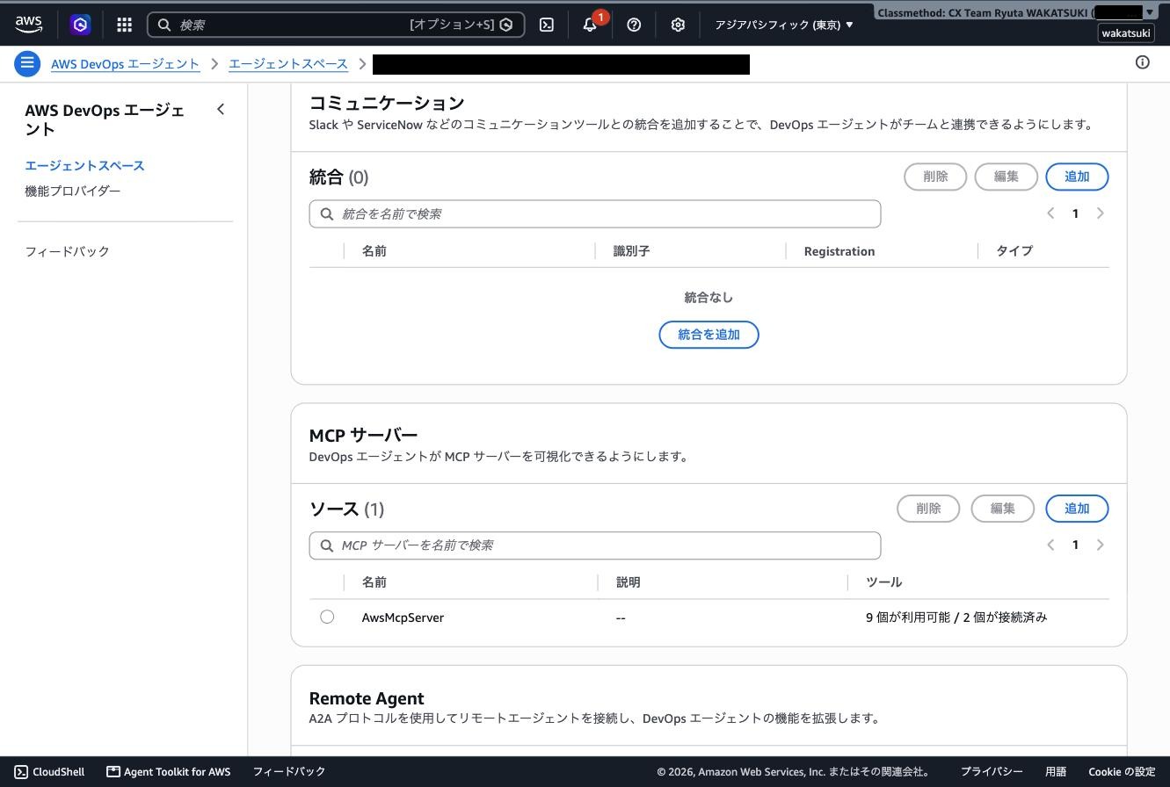Click page number 1 in ソース pagination

(1075, 545)
